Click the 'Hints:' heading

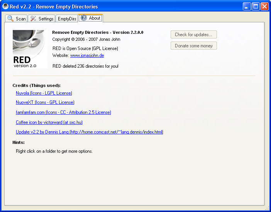(x=19, y=142)
